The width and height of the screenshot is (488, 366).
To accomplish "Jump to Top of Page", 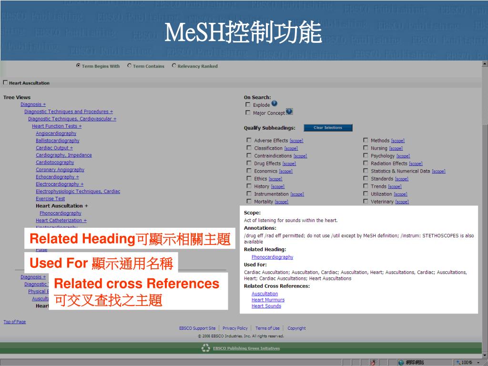I will 15,322.
